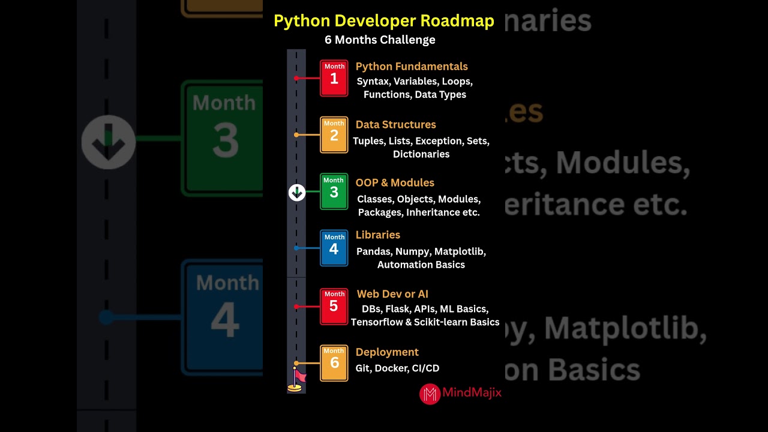Image resolution: width=768 pixels, height=432 pixels.
Task: Open the Python Fundamentals heading
Action: pos(412,67)
